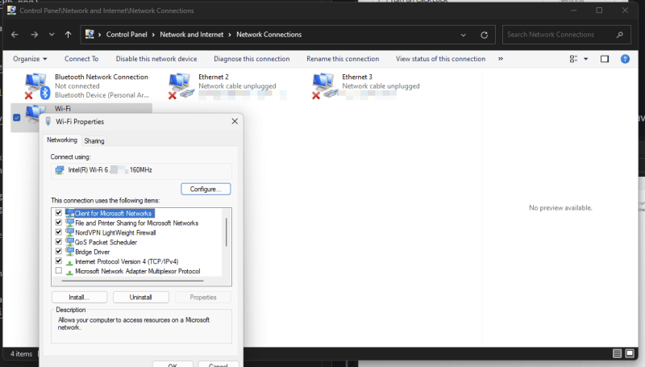Choose Disable this network device
This screenshot has height=367, width=645.
click(x=156, y=59)
